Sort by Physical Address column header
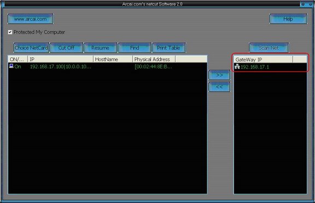Viewport: 315px width, 203px height. point(154,59)
